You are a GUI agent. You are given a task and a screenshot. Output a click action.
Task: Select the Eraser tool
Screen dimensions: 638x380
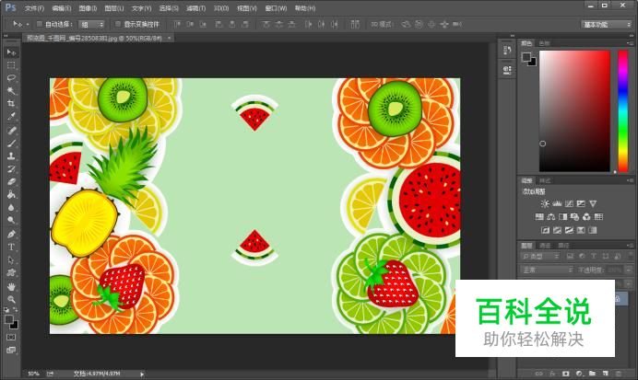(x=11, y=181)
